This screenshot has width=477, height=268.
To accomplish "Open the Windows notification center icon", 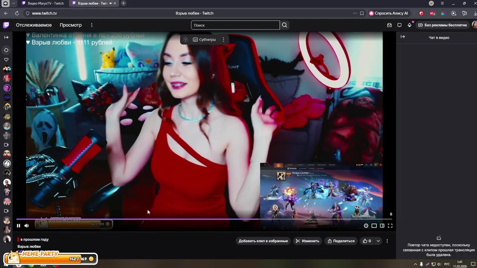I will pos(473,264).
